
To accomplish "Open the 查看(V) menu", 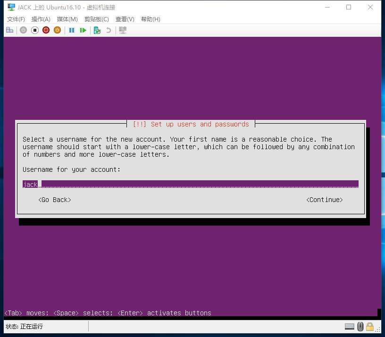I will pos(125,19).
